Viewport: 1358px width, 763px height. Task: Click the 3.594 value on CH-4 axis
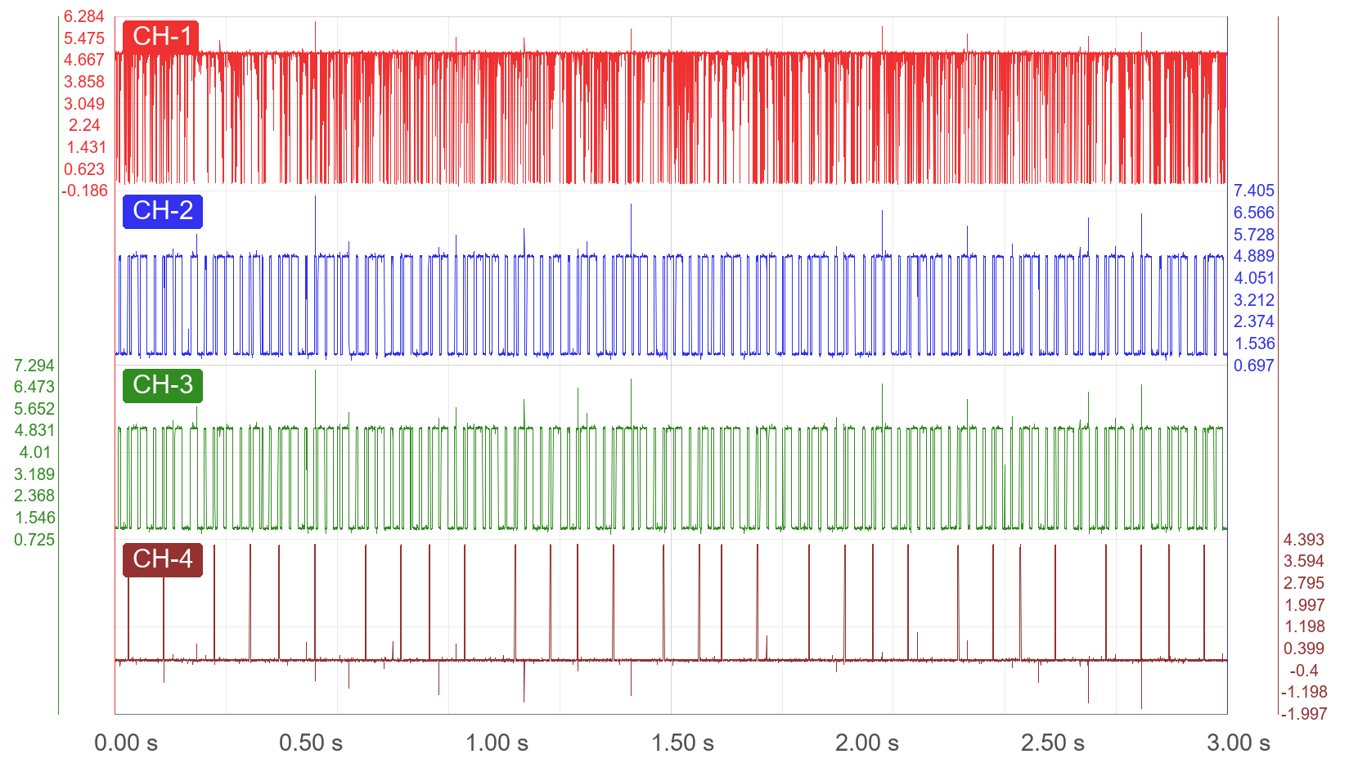point(1304,561)
